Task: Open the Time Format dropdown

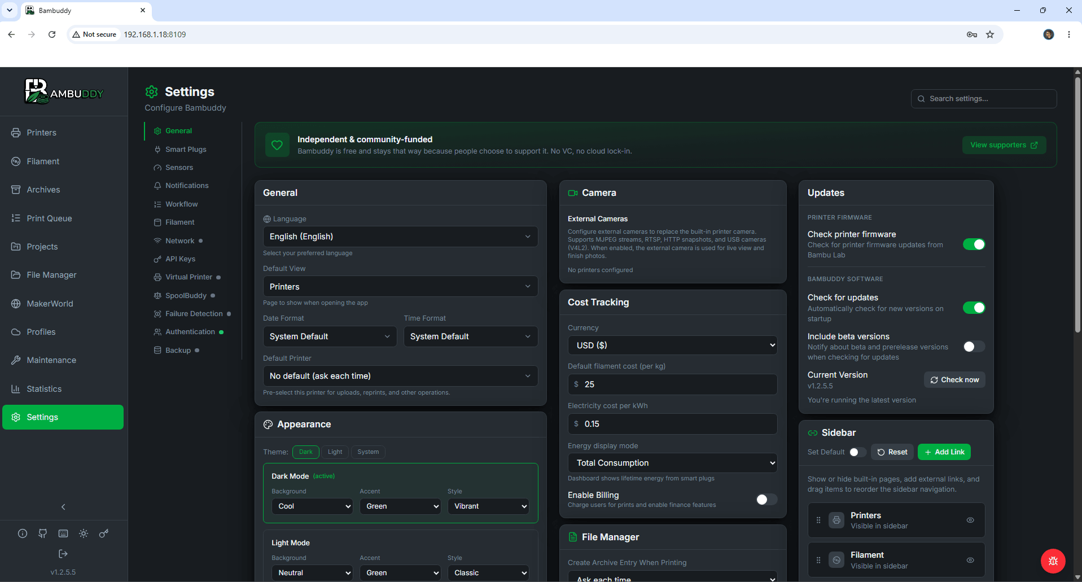Action: tap(471, 336)
